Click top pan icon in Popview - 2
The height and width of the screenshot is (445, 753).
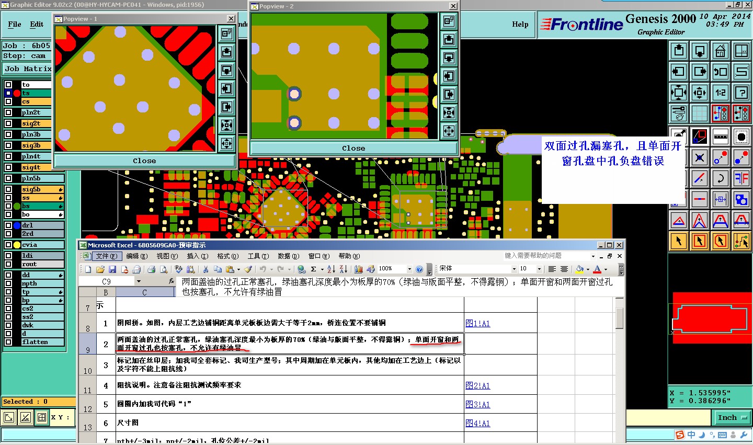(449, 39)
